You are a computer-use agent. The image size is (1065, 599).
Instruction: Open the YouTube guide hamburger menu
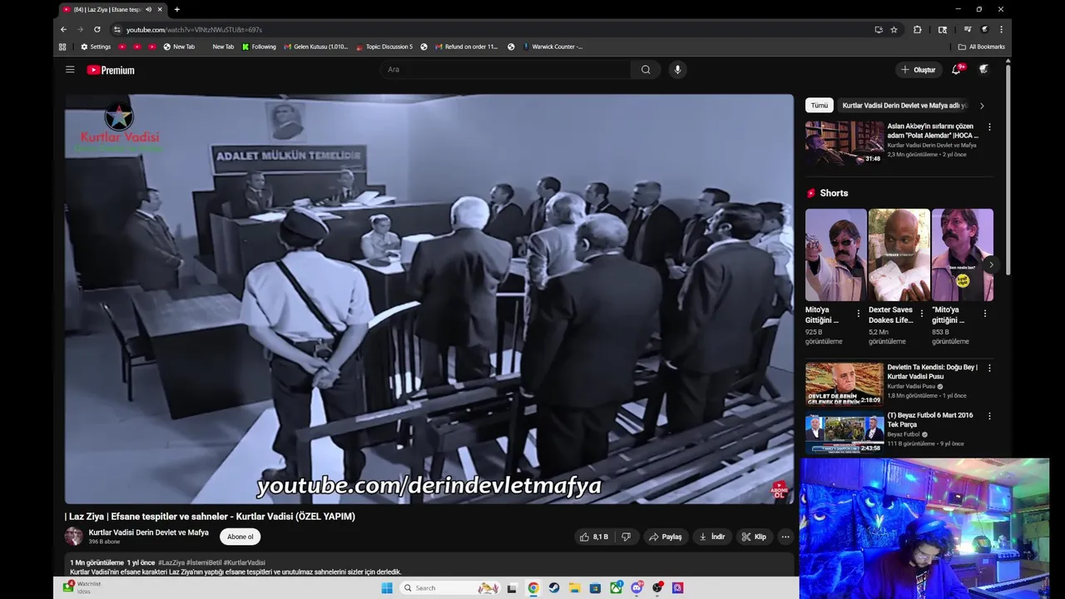point(70,70)
